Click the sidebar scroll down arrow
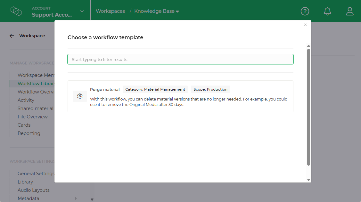The height and width of the screenshot is (202, 361). [92, 199]
